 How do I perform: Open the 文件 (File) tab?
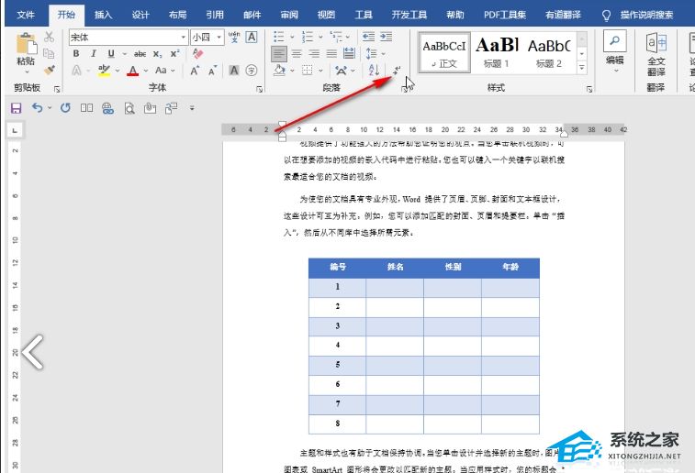tap(26, 15)
